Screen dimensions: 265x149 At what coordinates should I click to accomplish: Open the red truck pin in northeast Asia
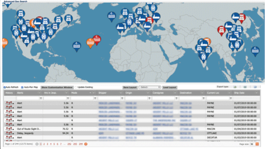(x=242, y=18)
